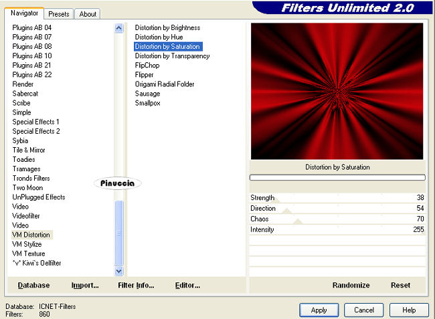This screenshot has width=435, height=319.
Task: Select the Videofilter category
Action: click(26, 216)
